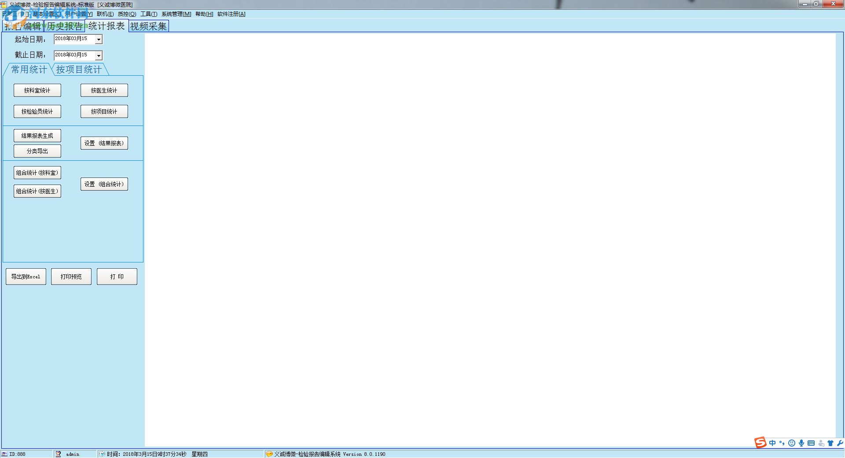Open 设置 (组合统计) settings button

click(x=104, y=184)
